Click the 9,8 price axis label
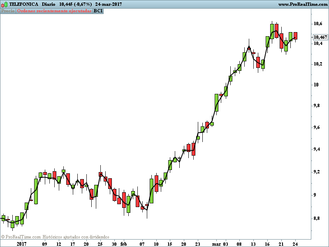The image size is (329, 247). 316,106
